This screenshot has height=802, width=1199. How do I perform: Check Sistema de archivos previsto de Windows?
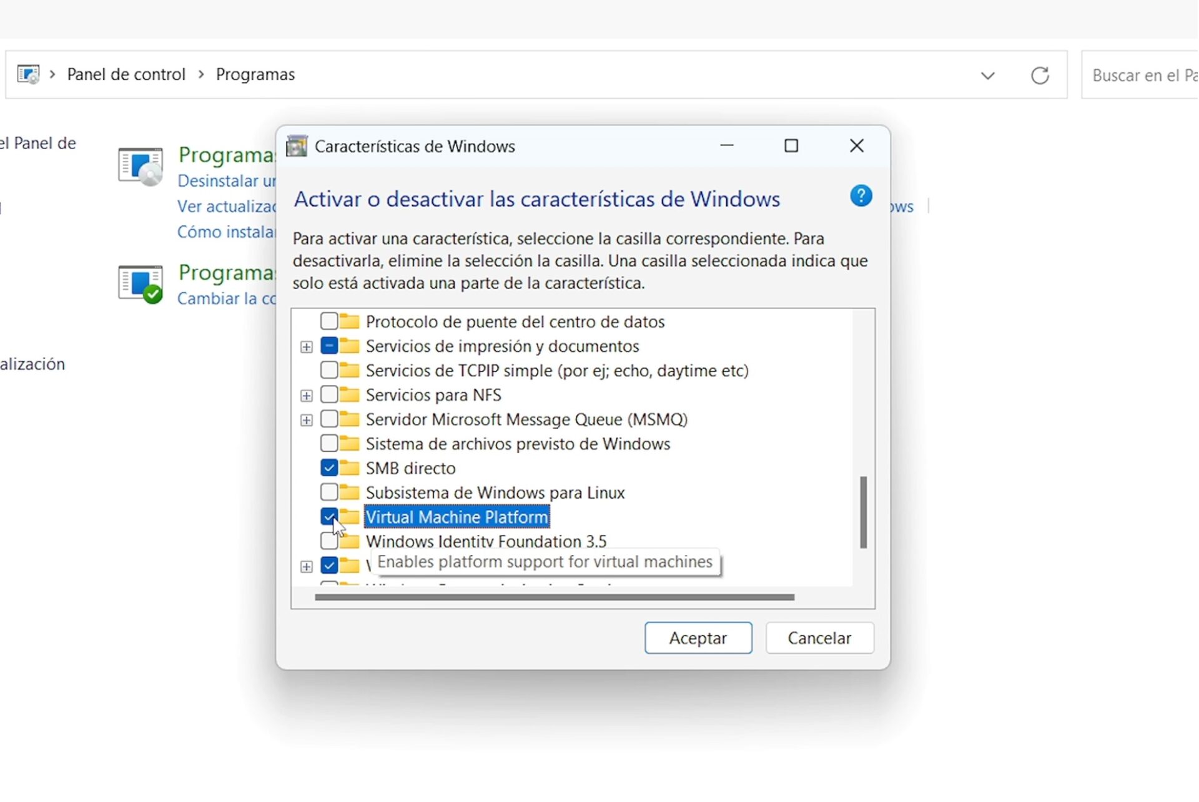pyautogui.click(x=329, y=444)
